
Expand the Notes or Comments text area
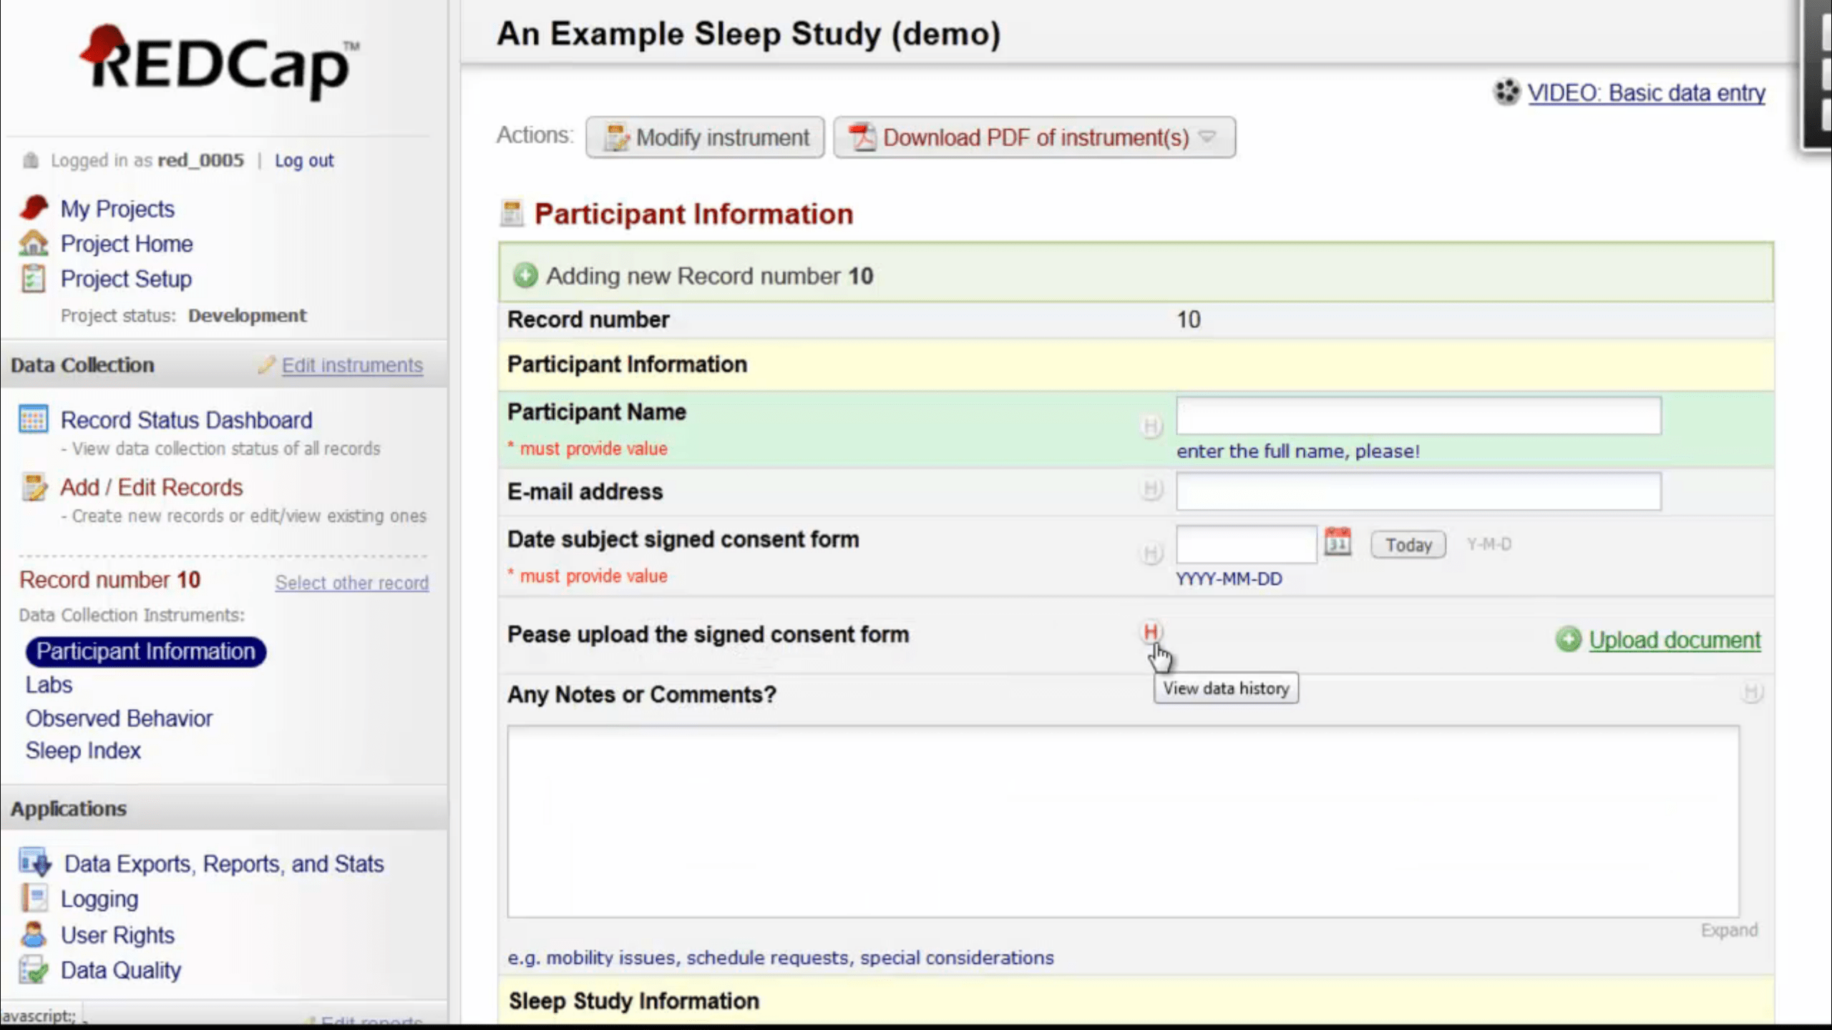click(1729, 930)
